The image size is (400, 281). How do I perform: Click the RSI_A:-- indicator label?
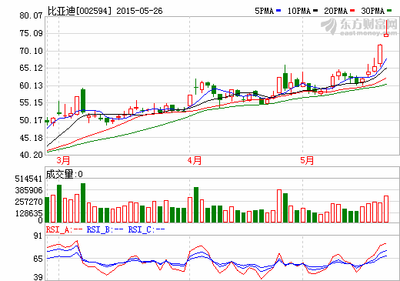pos(65,229)
